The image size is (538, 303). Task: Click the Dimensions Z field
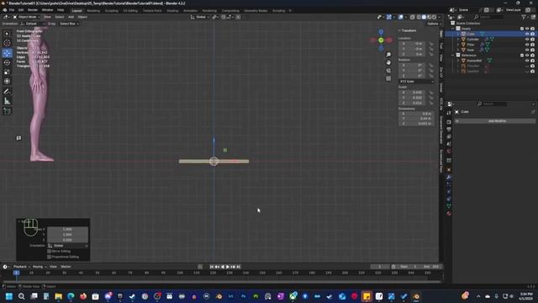point(417,124)
